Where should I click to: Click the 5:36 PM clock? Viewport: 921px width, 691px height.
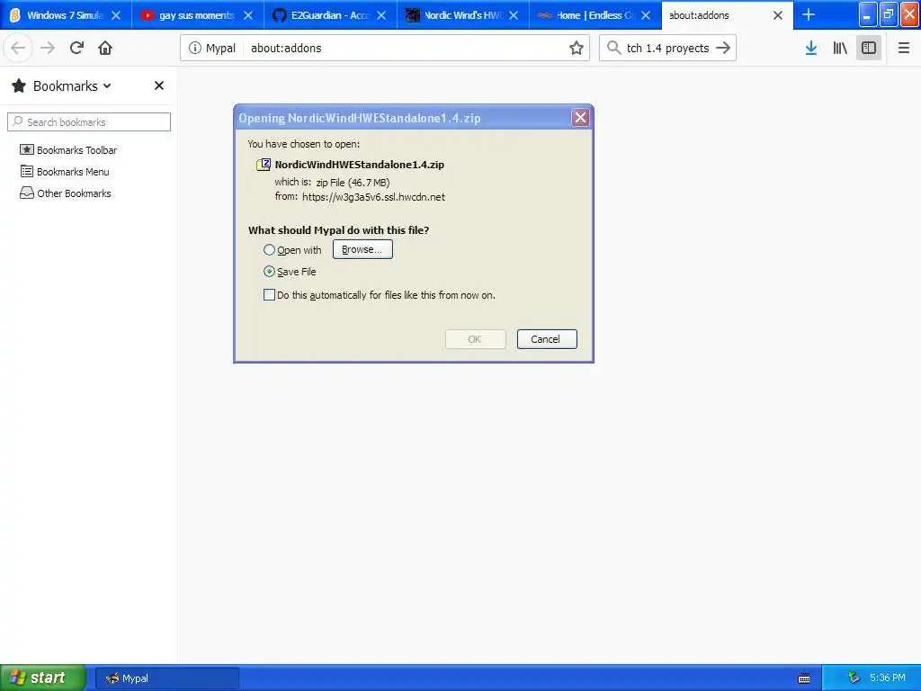tap(888, 678)
